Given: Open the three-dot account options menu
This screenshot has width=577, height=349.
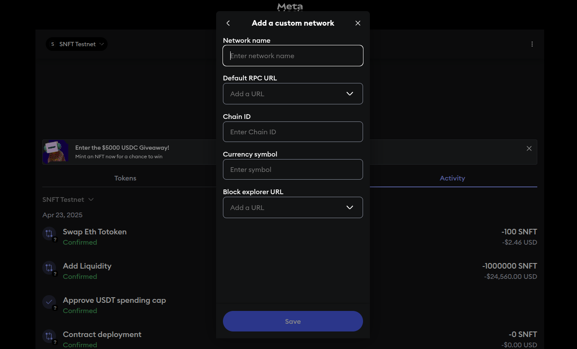Looking at the screenshot, I should point(532,44).
